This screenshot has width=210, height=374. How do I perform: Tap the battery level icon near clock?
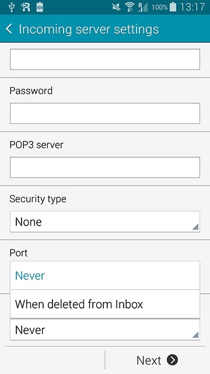click(173, 7)
